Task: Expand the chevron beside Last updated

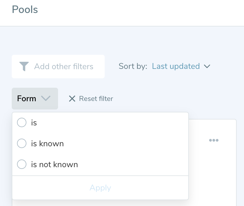Action: point(207,67)
